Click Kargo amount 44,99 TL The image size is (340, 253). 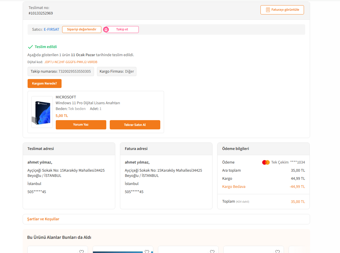(x=298, y=178)
